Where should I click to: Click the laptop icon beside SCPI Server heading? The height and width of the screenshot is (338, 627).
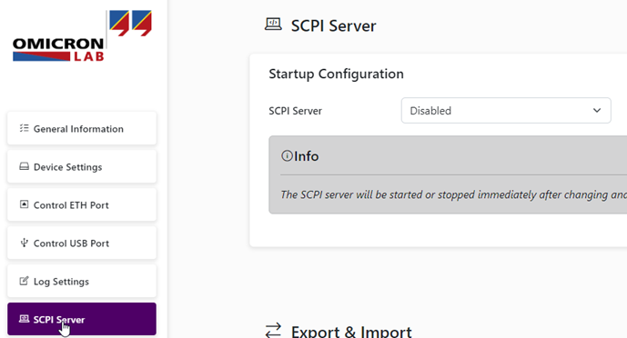coord(273,25)
